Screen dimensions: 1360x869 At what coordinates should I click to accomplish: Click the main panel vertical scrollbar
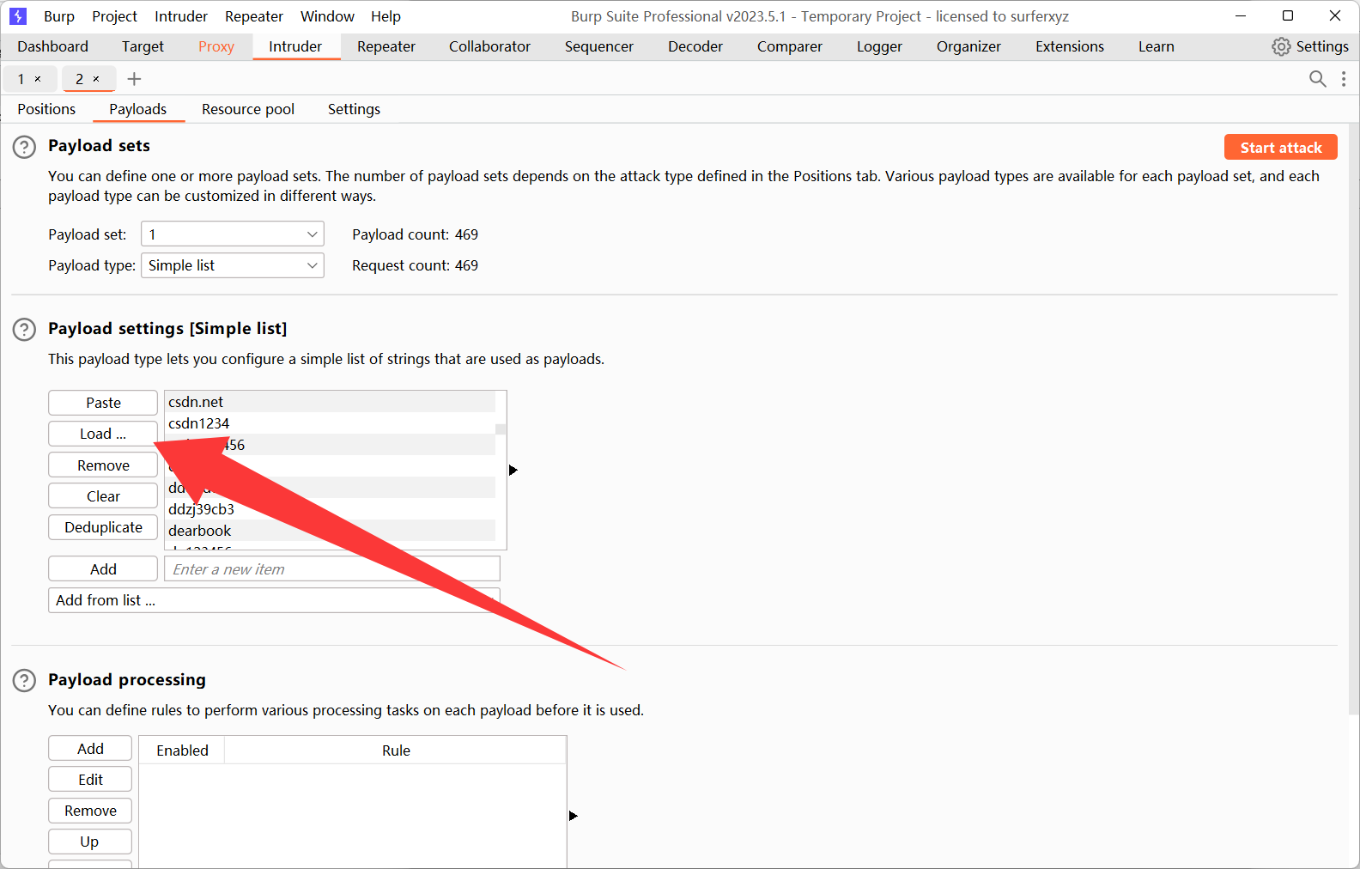pos(1354,418)
